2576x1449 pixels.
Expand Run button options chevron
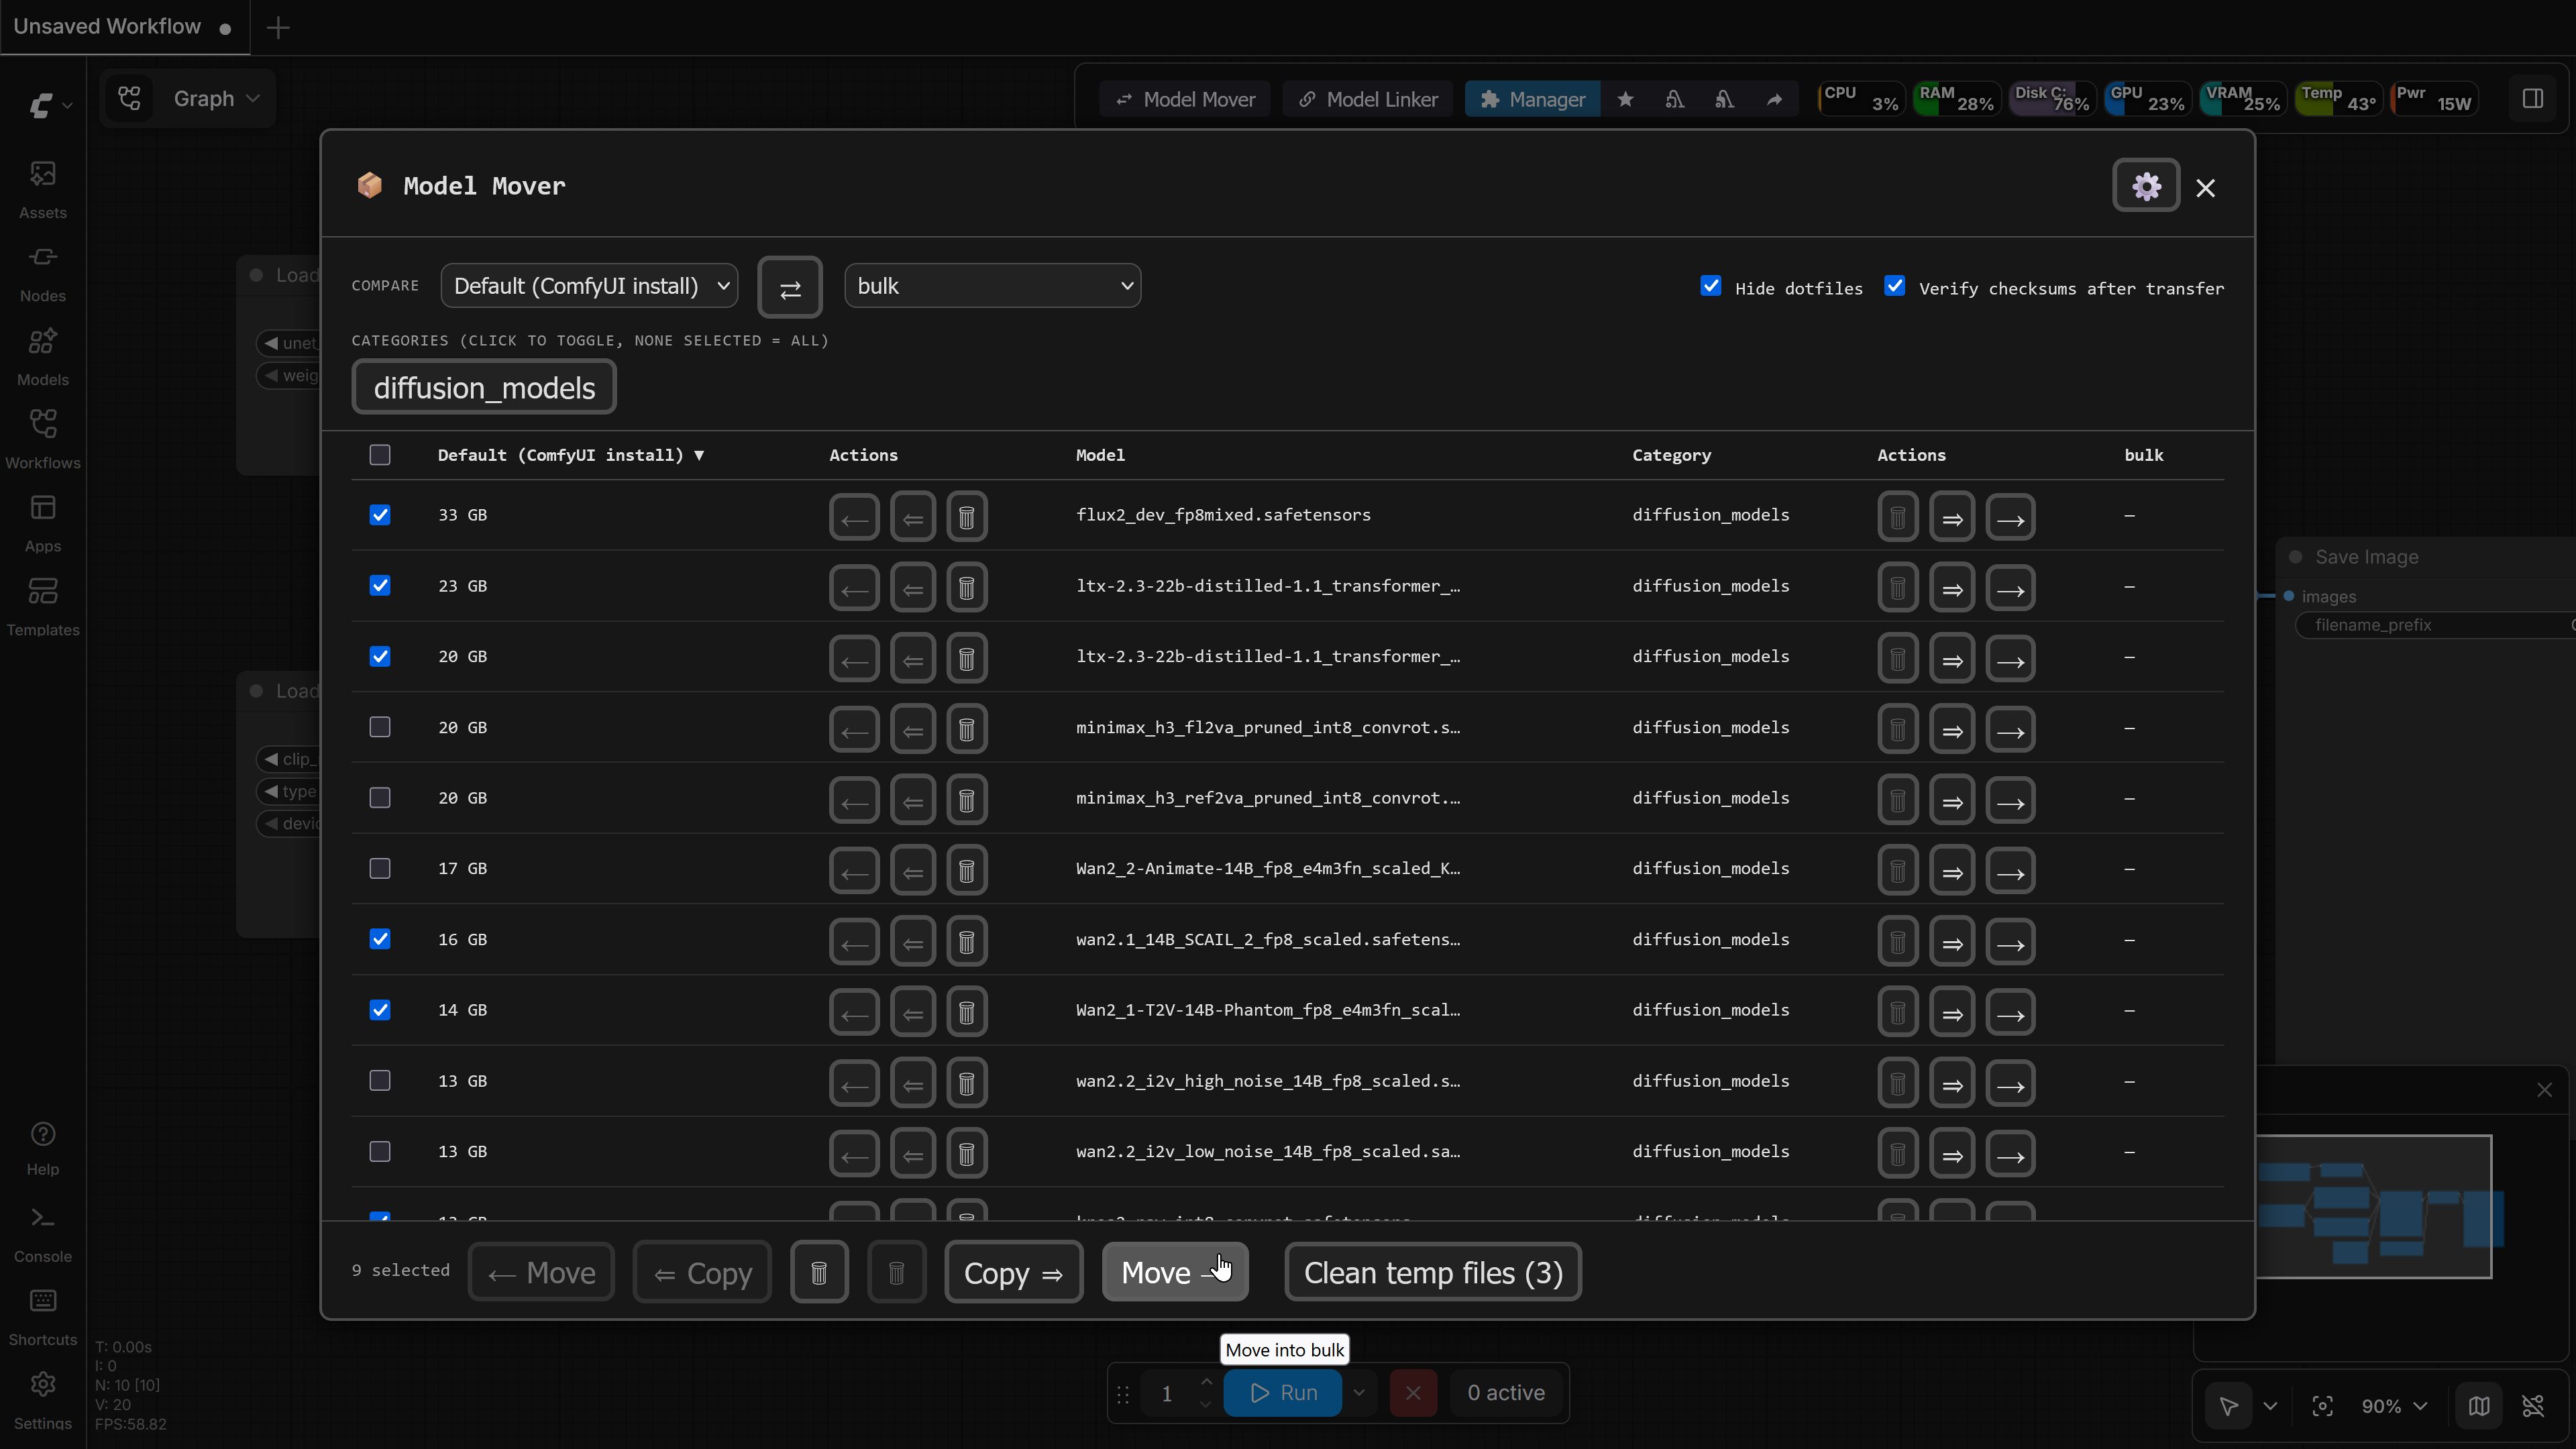point(1359,1393)
